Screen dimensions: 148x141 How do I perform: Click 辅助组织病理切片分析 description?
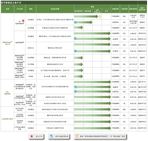[x=55, y=64]
